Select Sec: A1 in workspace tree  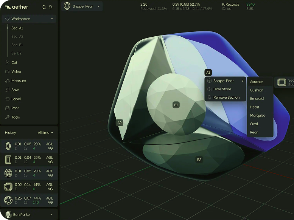coord(17,28)
